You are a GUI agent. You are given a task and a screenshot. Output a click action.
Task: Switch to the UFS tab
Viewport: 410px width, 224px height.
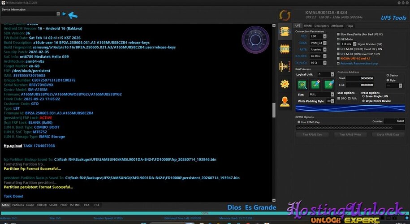tap(298, 26)
